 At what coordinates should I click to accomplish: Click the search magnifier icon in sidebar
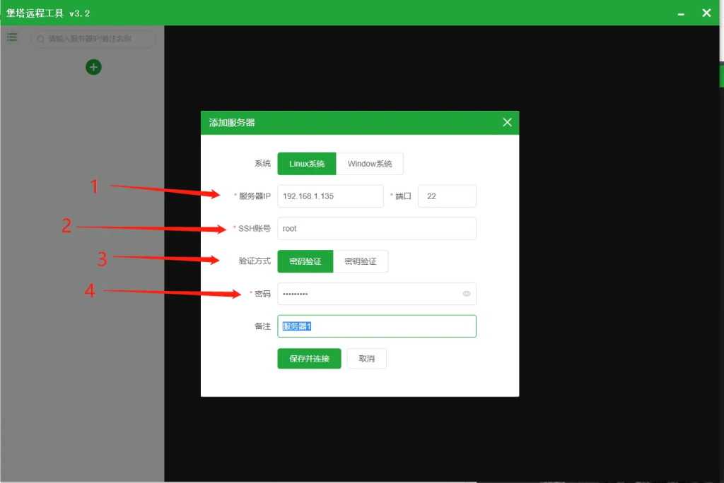(40, 40)
